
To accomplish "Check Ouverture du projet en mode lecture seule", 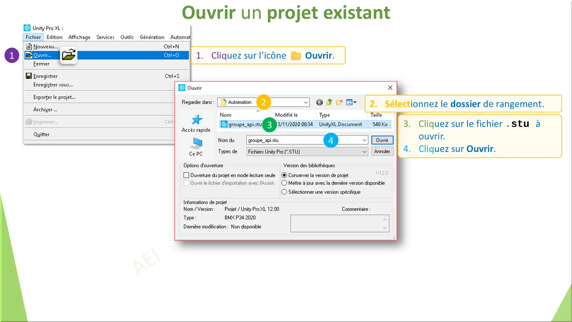I will 186,175.
